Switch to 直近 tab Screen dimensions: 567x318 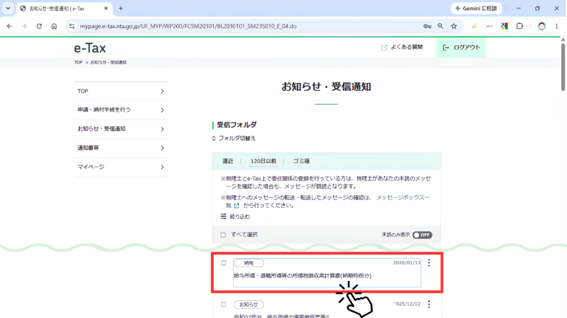point(228,161)
